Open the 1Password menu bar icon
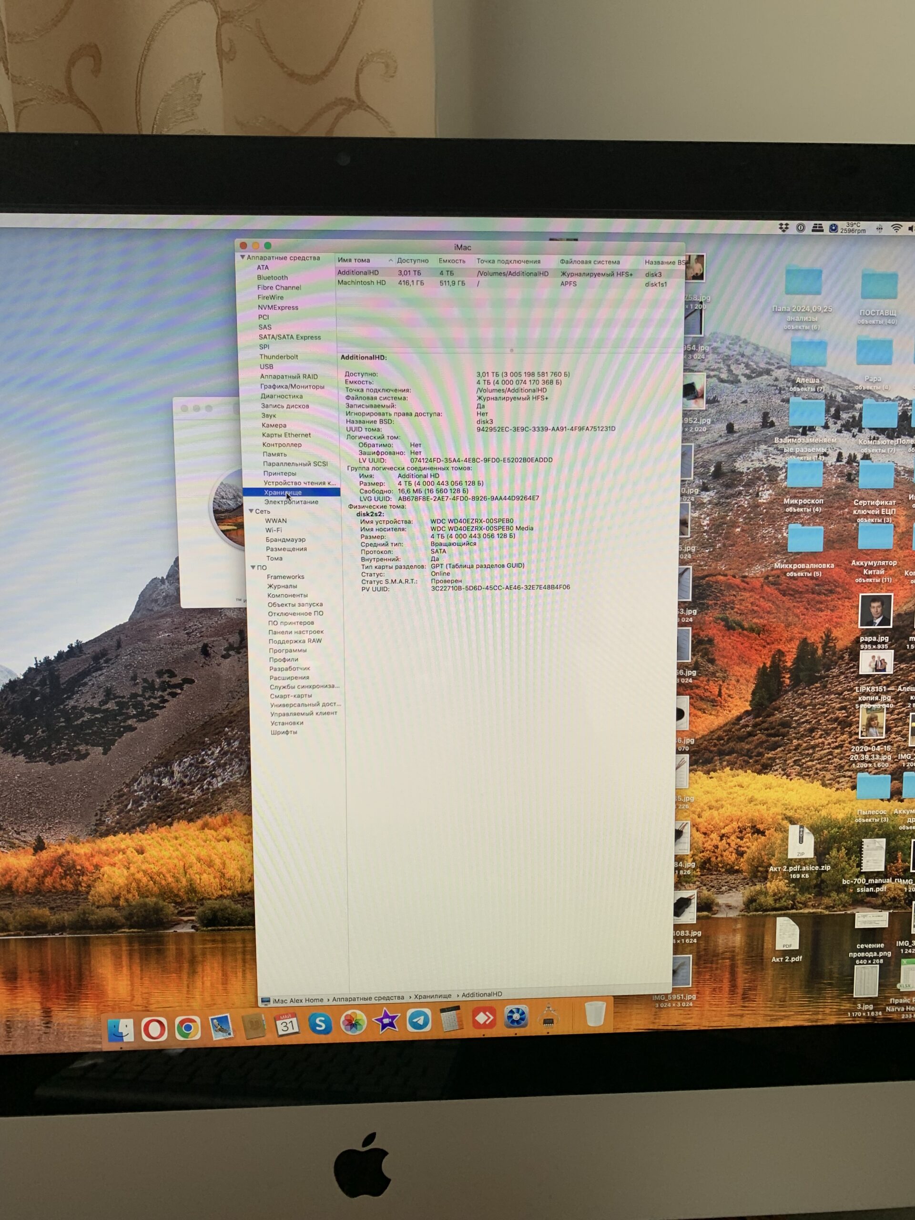Viewport: 915px width, 1220px height. (x=800, y=227)
